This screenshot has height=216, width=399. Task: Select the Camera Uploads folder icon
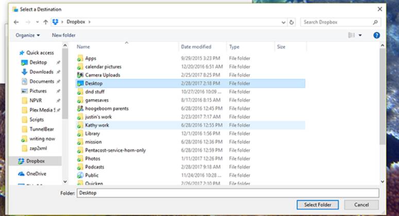pyautogui.click(x=80, y=75)
